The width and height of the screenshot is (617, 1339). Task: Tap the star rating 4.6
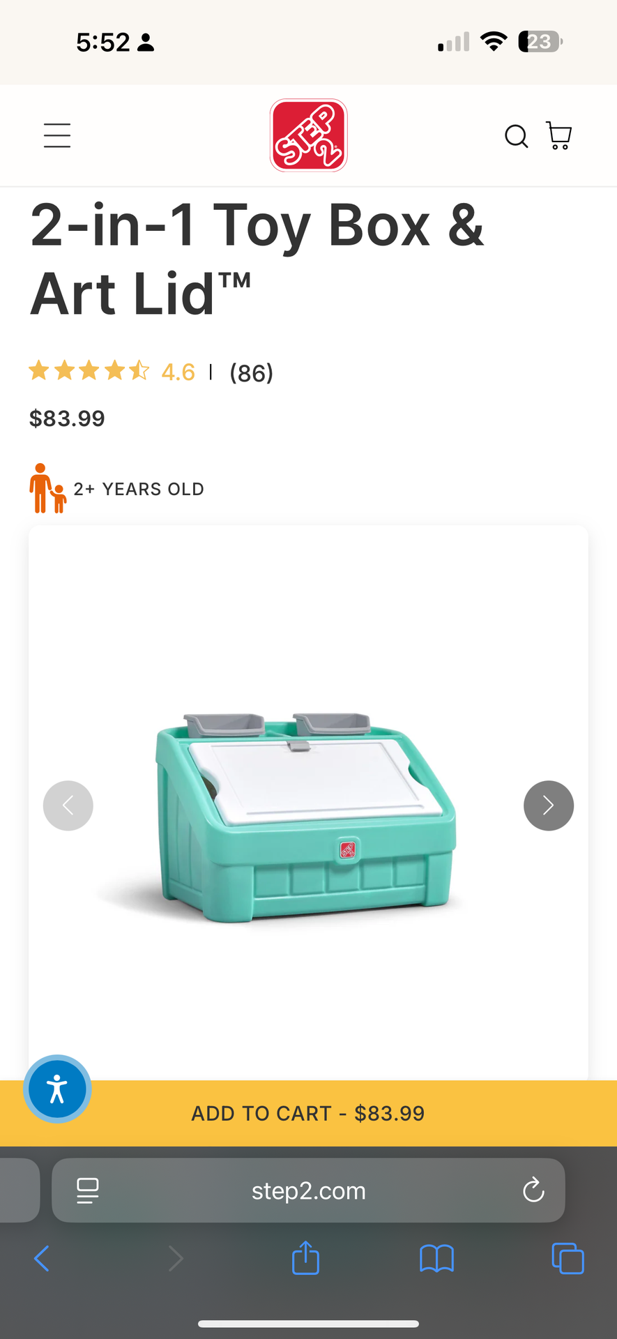coord(112,371)
